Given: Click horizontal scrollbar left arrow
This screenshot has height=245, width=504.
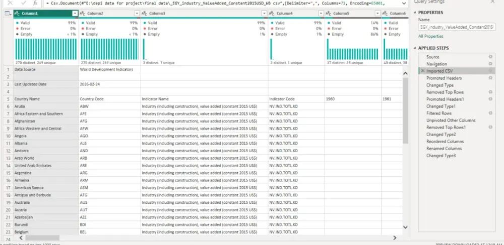Looking at the screenshot, I should (21, 237).
